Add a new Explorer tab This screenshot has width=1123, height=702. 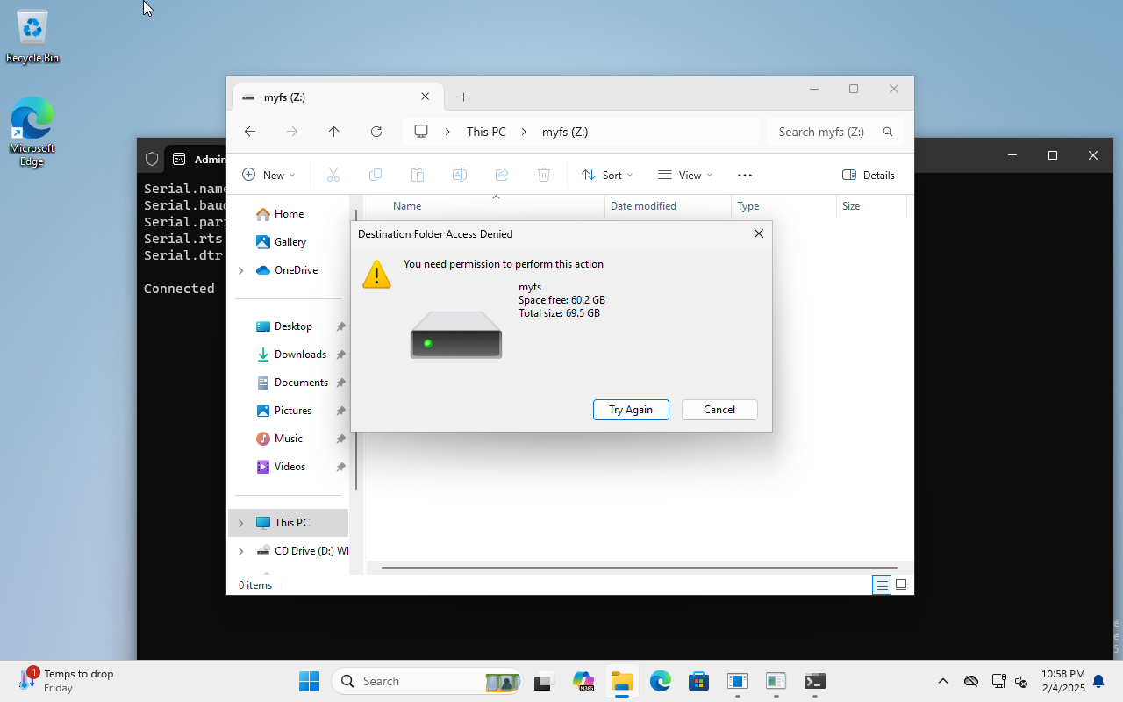point(464,97)
